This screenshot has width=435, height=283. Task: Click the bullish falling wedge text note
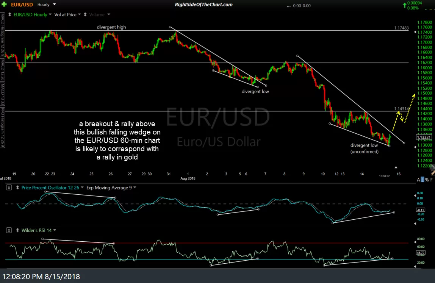point(117,141)
